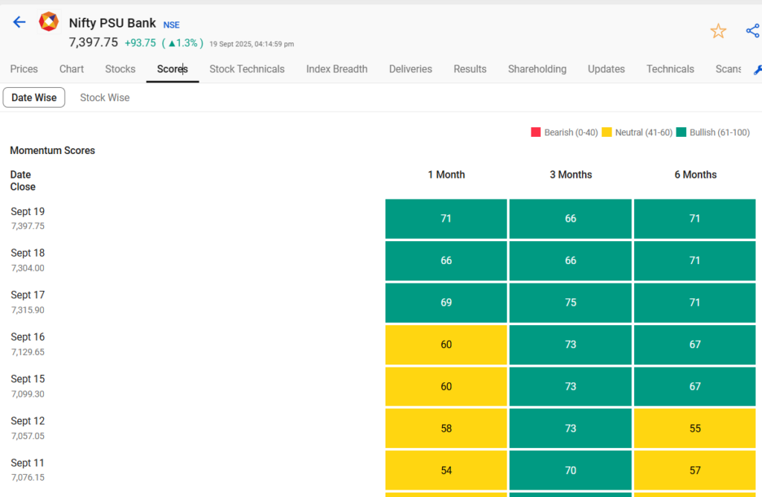Go to the Updates tab

[x=606, y=69]
